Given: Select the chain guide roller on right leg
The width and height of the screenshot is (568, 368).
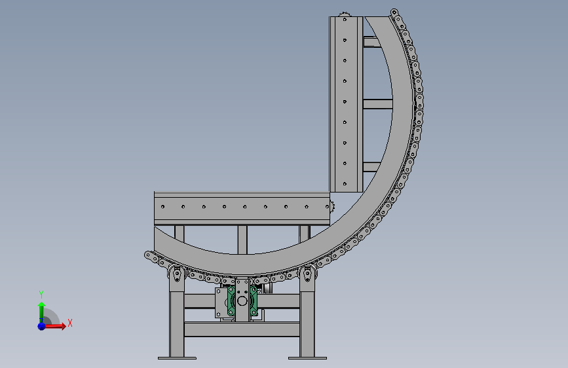Looking at the screenshot, I should point(307,274).
